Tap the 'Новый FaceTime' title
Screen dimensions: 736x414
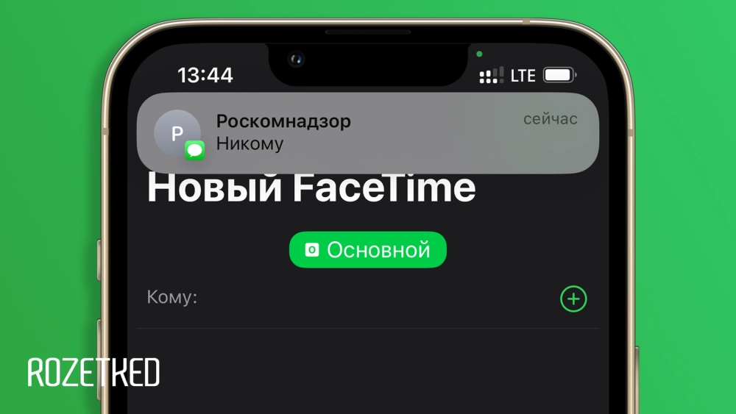click(x=311, y=187)
